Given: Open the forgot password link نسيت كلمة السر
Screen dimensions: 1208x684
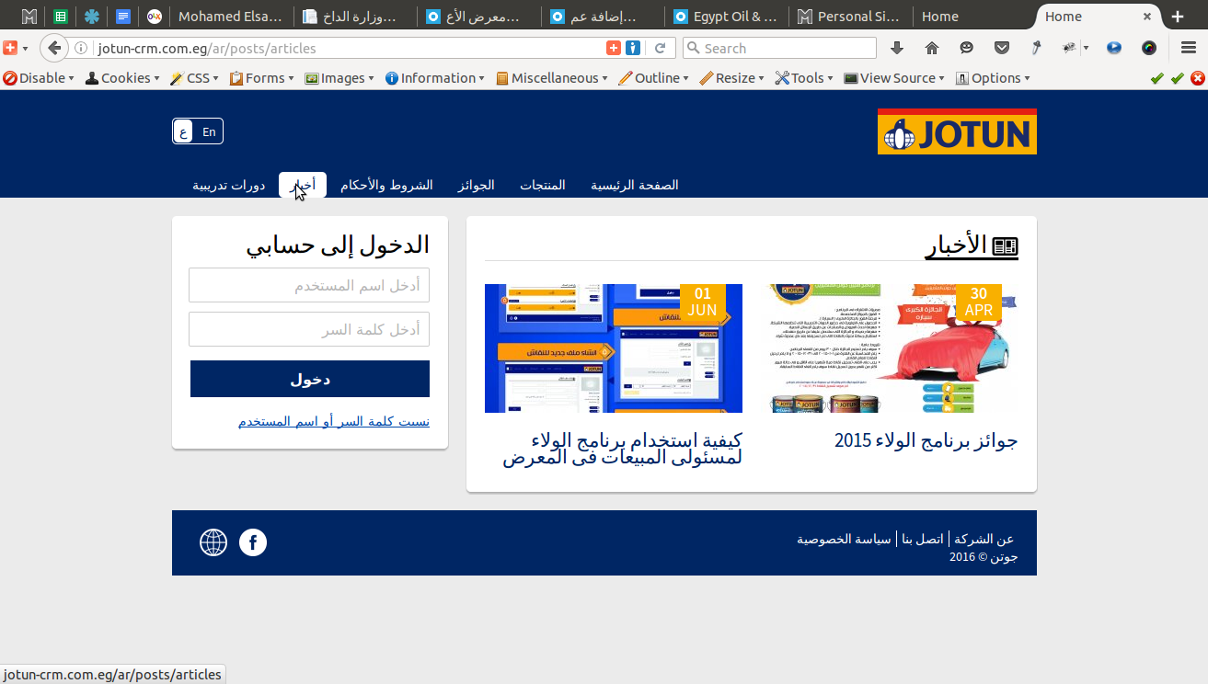Looking at the screenshot, I should (334, 421).
